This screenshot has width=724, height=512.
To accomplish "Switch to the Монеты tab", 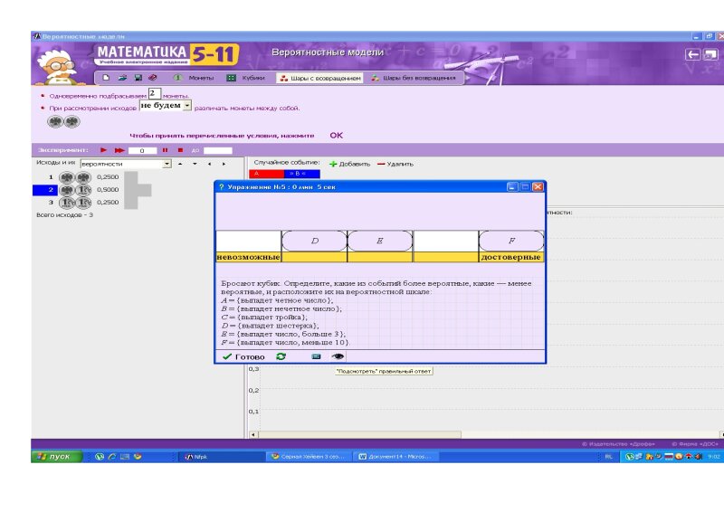I will coord(194,79).
